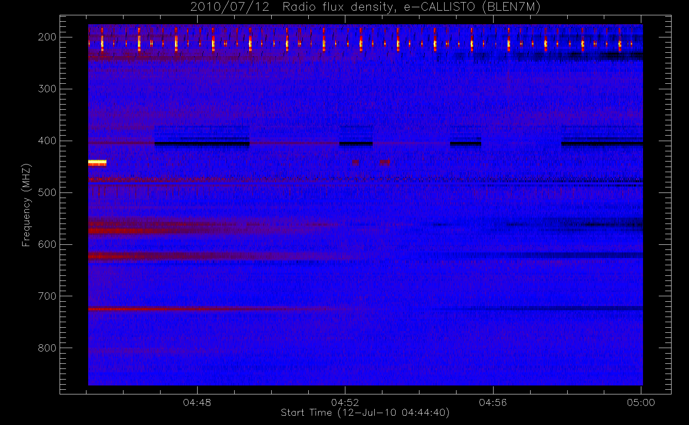The height and width of the screenshot is (425, 689).
Task: Select the '200' frequency axis label
Action: (47, 37)
